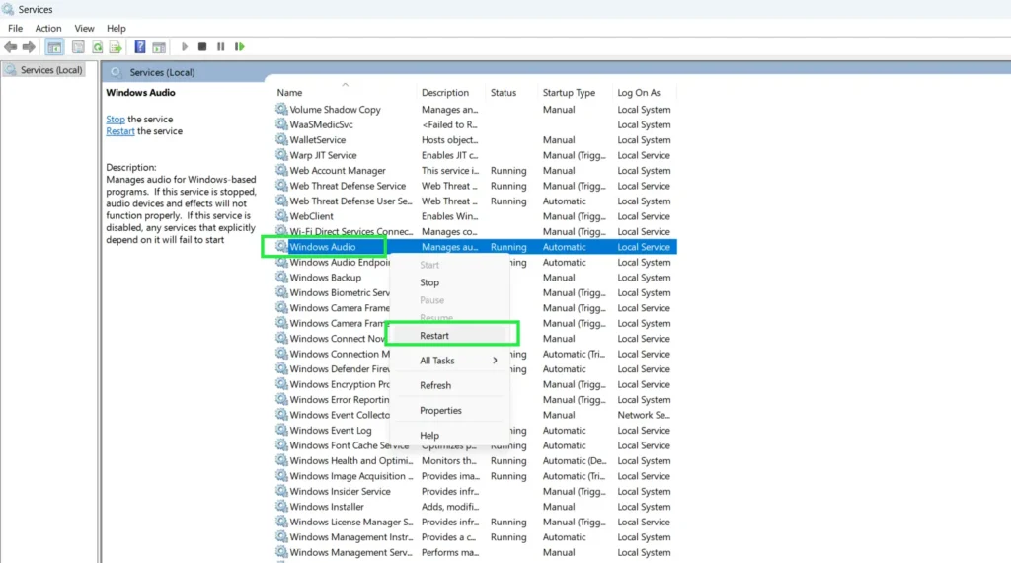Click the Stop Service square icon
Viewport: 1011px width, 563px height.
pos(202,47)
